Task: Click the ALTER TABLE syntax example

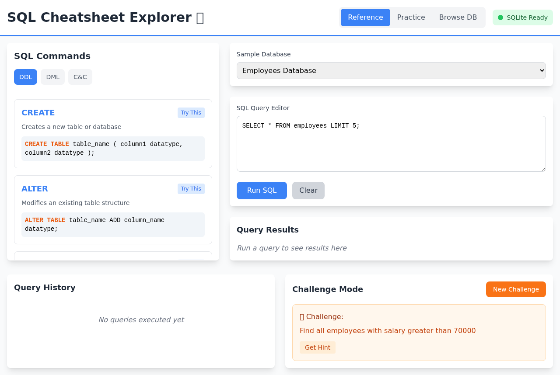Action: point(113,224)
